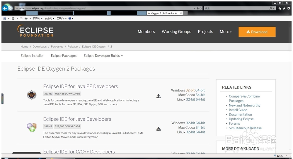Expand the More menu in Eclipse header
The image size is (293, 159).
pyautogui.click(x=226, y=32)
